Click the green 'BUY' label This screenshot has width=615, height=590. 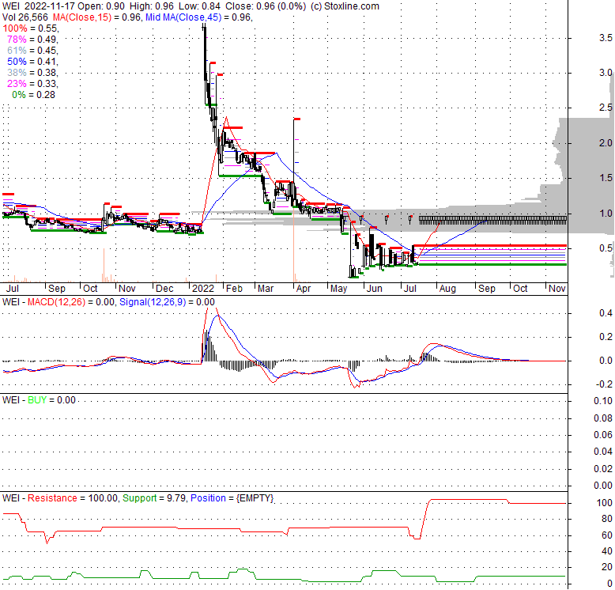[37, 400]
